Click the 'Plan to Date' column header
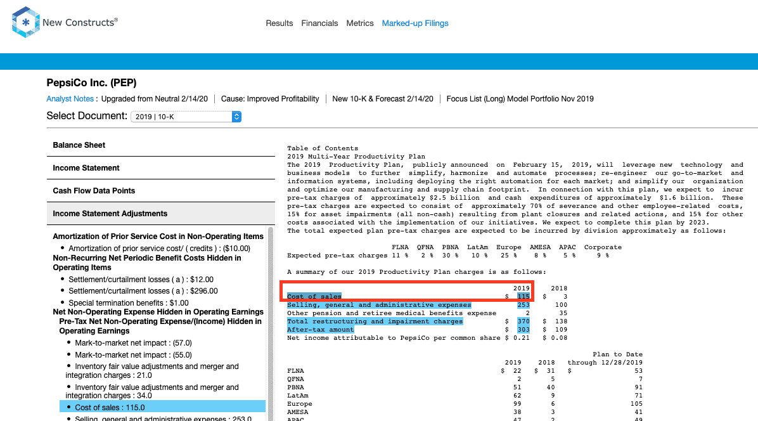 point(618,354)
